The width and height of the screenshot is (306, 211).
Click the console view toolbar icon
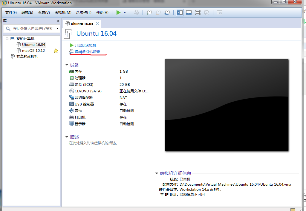220,13
